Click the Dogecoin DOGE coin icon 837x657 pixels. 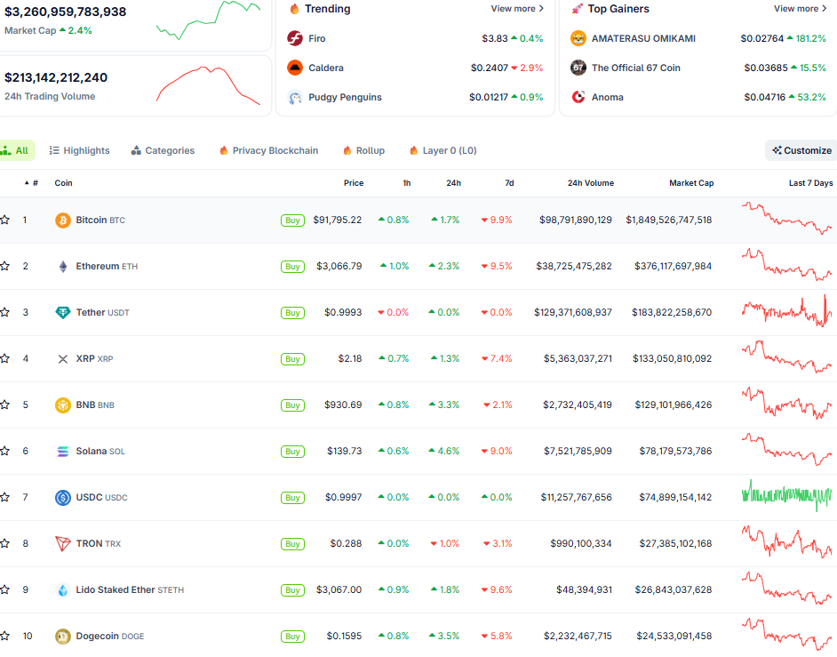(61, 636)
